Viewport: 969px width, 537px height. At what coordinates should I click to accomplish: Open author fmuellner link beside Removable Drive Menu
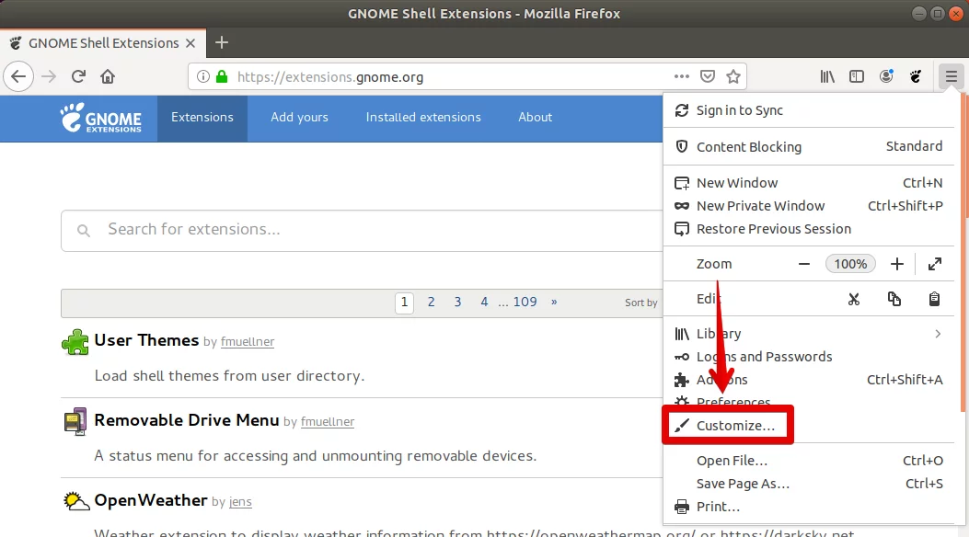[328, 422]
